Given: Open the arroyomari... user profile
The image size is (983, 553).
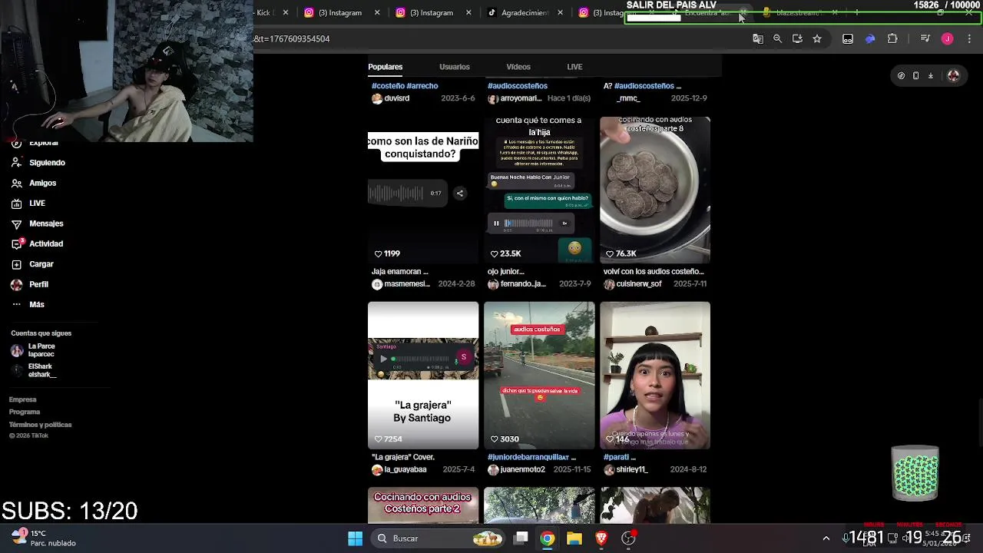Looking at the screenshot, I should [x=515, y=98].
